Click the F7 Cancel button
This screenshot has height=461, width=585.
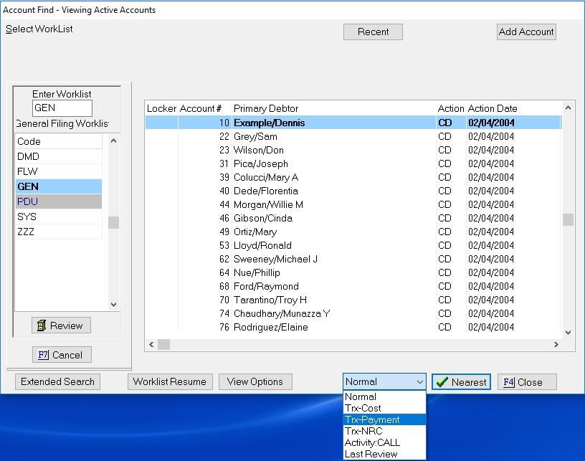pos(61,355)
